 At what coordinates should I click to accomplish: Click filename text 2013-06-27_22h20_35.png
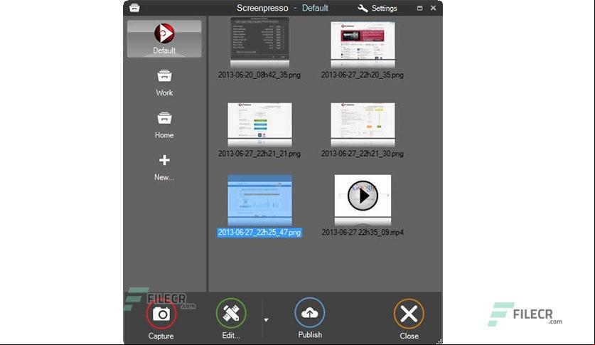pos(362,75)
